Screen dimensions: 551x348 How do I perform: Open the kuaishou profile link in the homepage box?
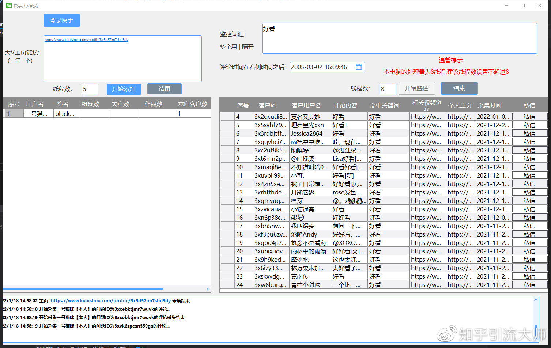pyautogui.click(x=86, y=40)
